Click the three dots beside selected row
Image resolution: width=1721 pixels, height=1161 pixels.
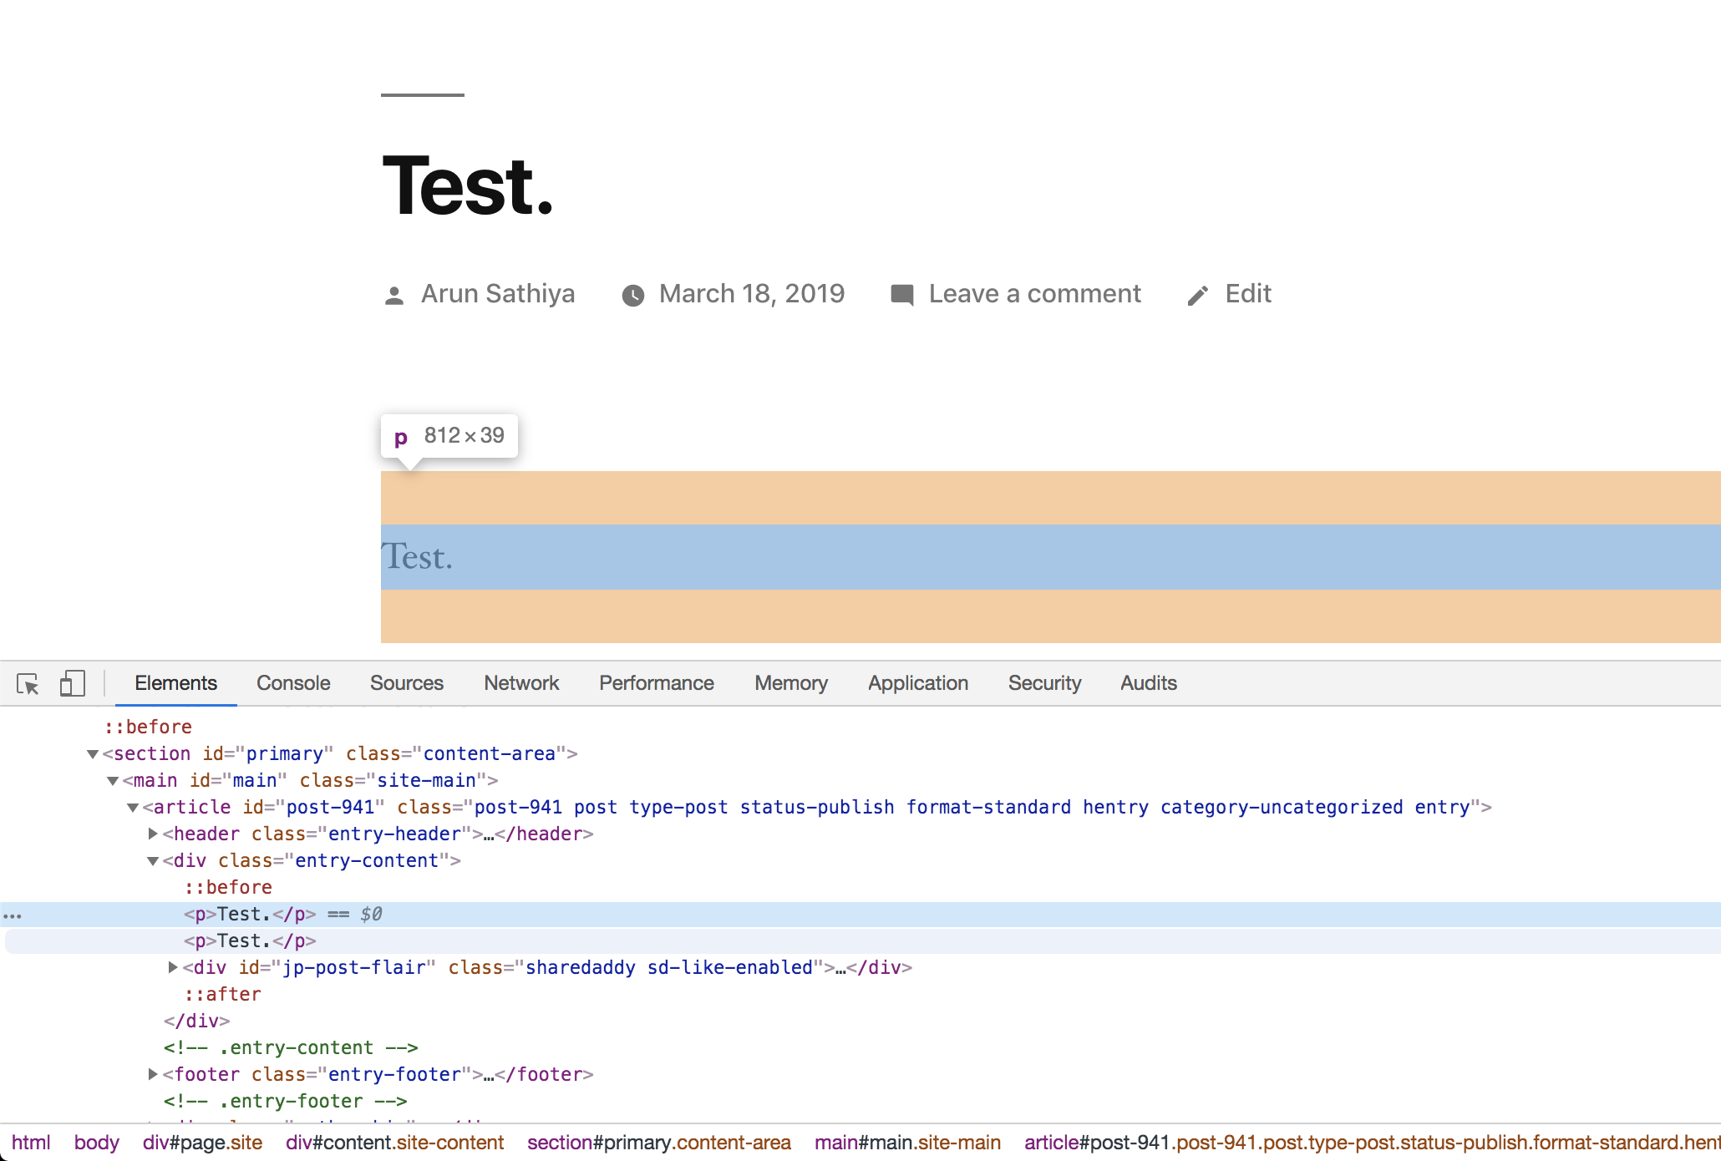pyautogui.click(x=13, y=915)
